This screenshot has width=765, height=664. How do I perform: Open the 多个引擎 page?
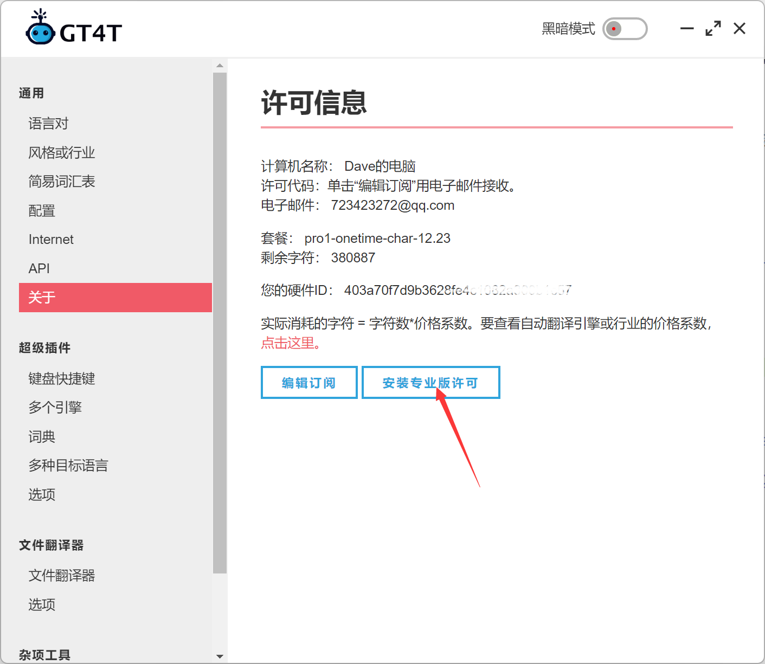[x=115, y=408]
